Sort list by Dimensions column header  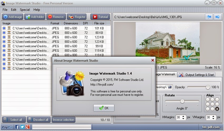coord(71,23)
